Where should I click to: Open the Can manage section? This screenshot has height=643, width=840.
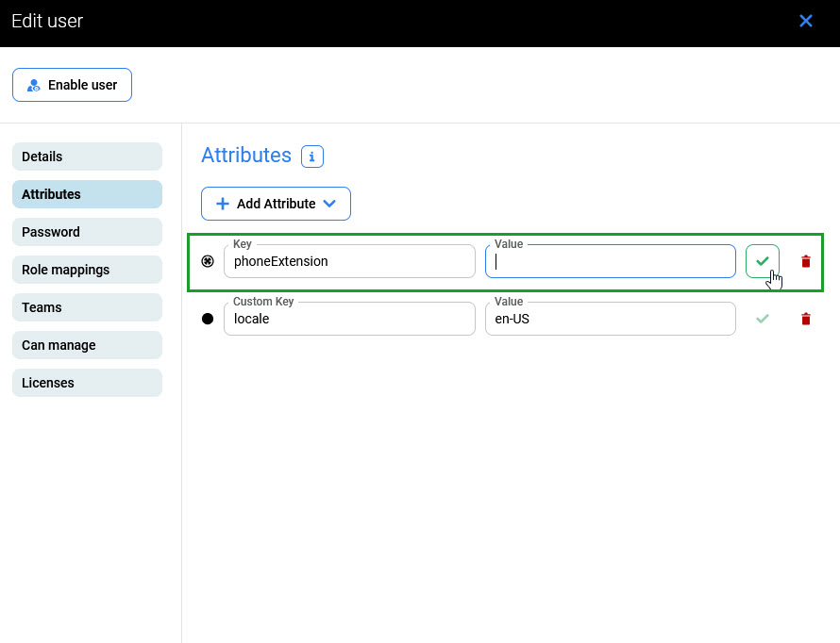click(87, 345)
